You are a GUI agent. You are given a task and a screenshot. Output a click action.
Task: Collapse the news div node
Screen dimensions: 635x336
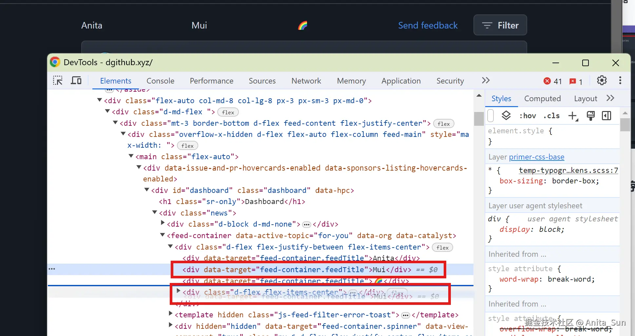pyautogui.click(x=155, y=213)
